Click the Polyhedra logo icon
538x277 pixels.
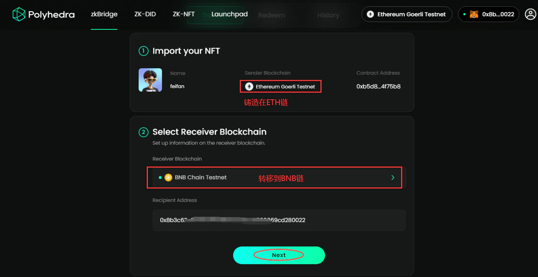[19, 15]
